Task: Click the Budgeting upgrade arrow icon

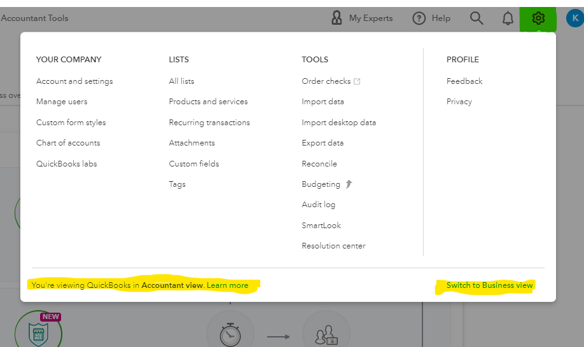Action: pyautogui.click(x=349, y=184)
